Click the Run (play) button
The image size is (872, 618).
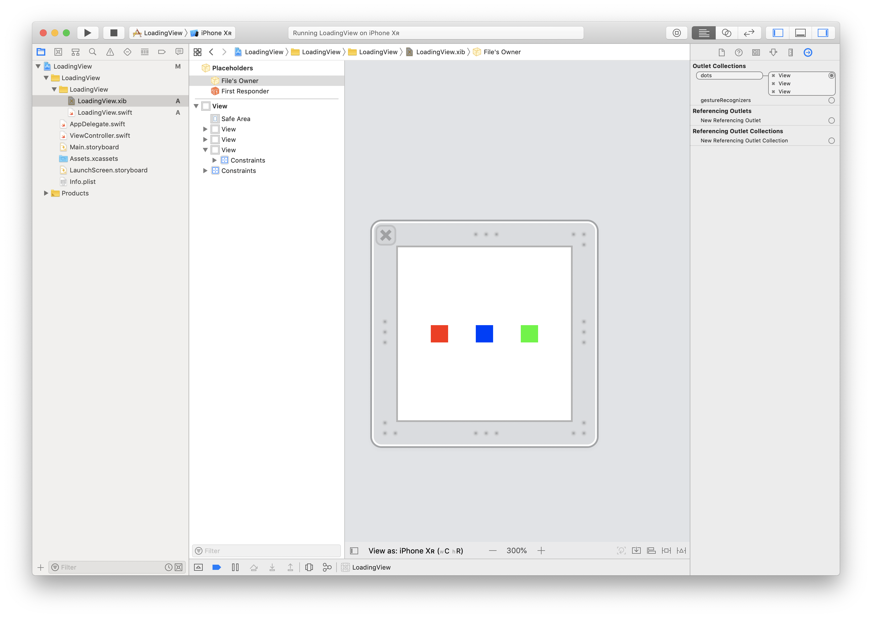pos(88,33)
